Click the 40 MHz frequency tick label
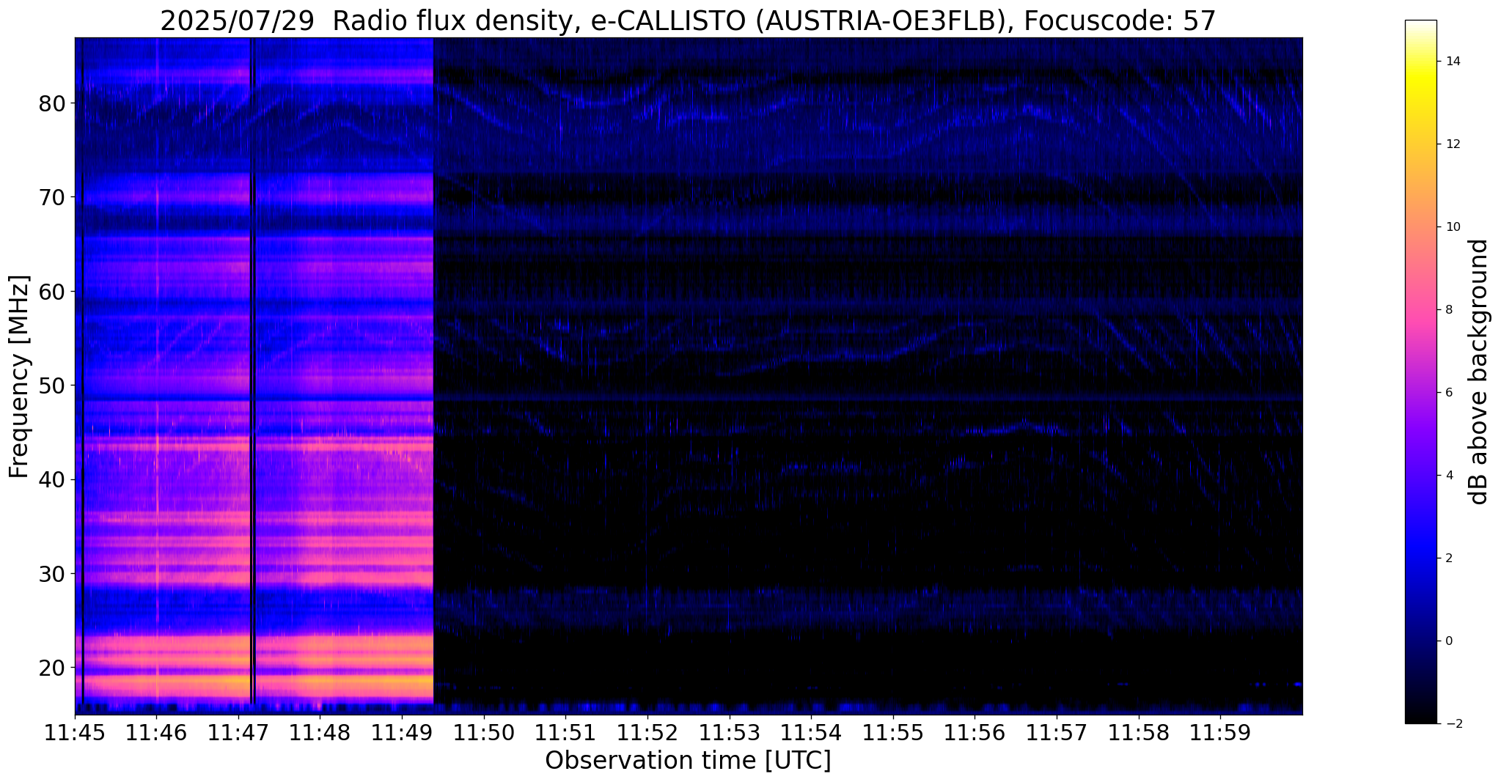The height and width of the screenshot is (782, 1501). 52,479
